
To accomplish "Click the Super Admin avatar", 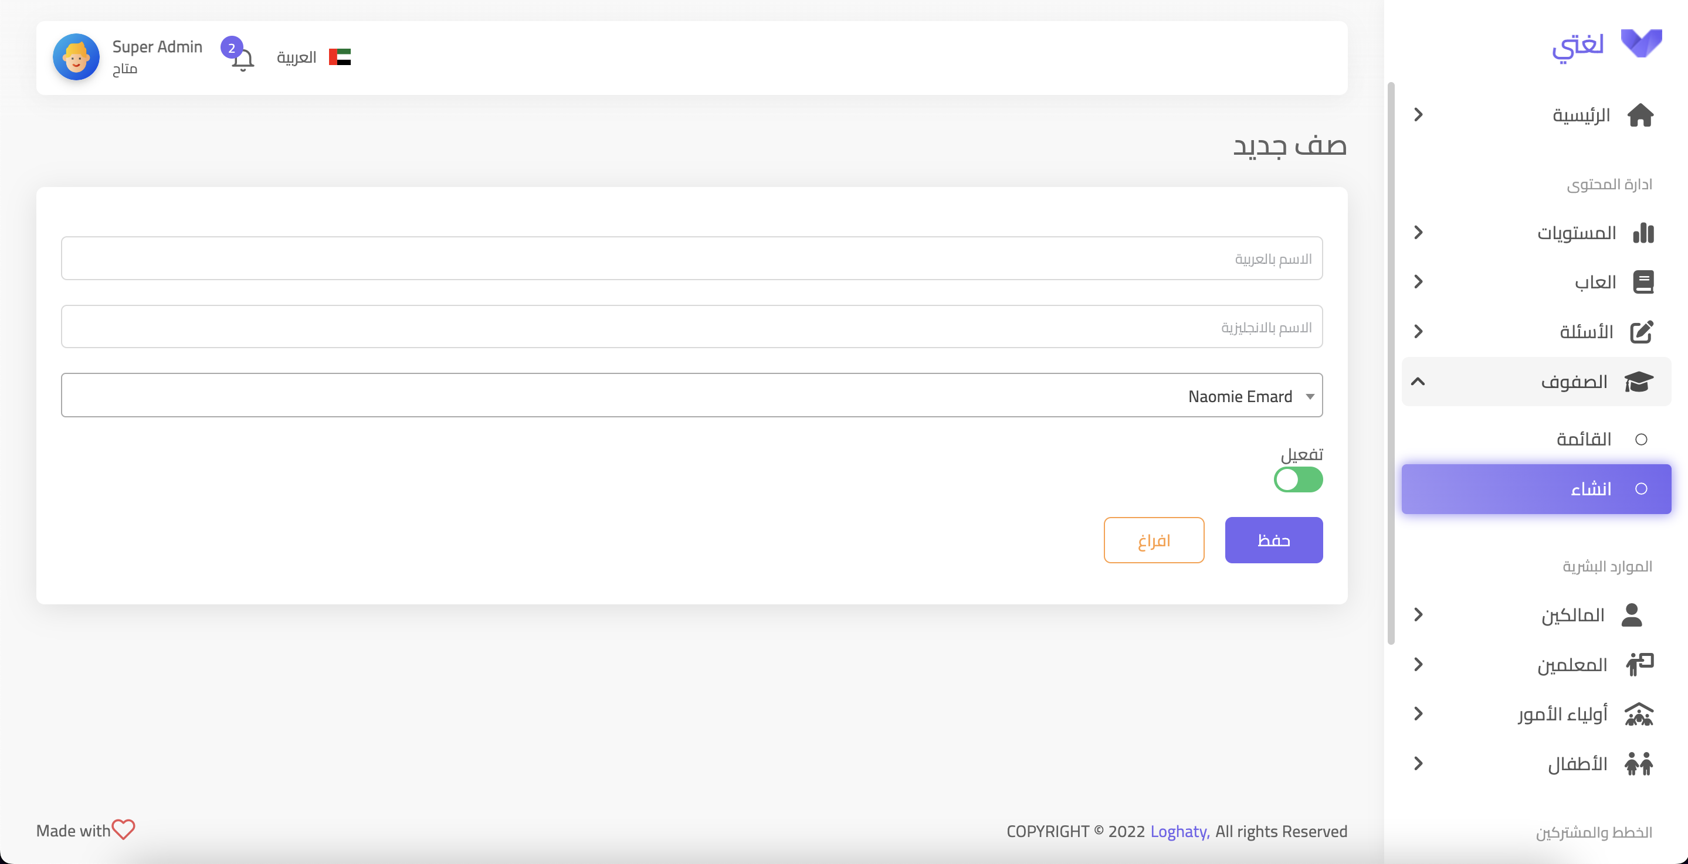I will pyautogui.click(x=76, y=57).
